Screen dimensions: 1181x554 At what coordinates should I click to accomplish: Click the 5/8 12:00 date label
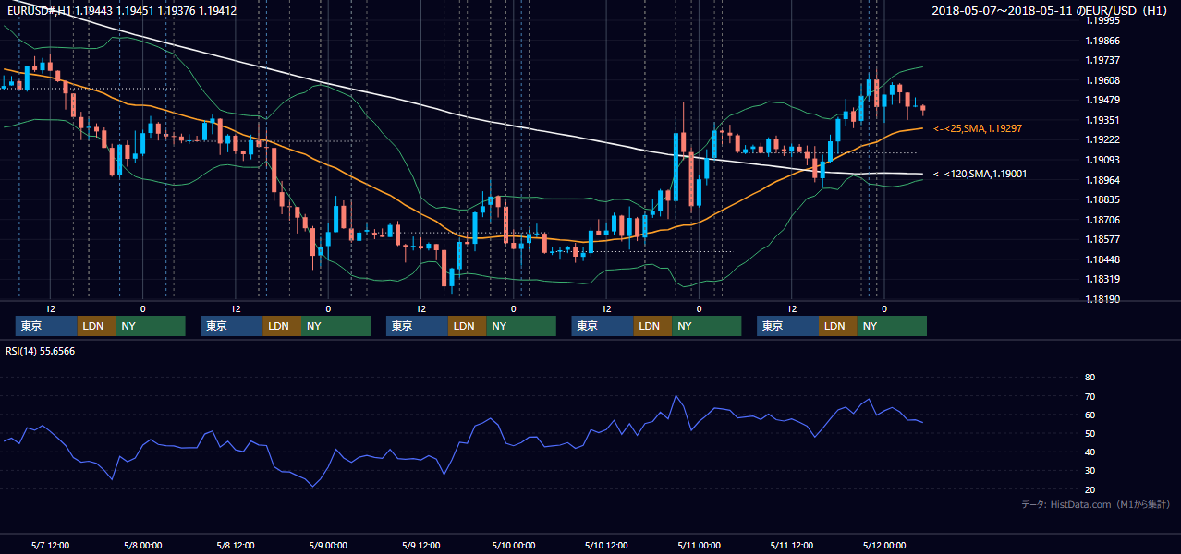236,545
